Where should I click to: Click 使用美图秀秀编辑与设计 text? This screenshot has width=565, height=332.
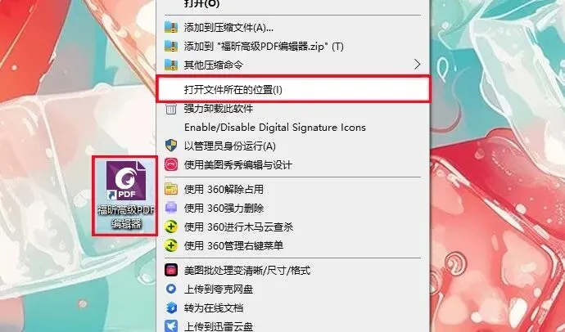click(x=237, y=164)
